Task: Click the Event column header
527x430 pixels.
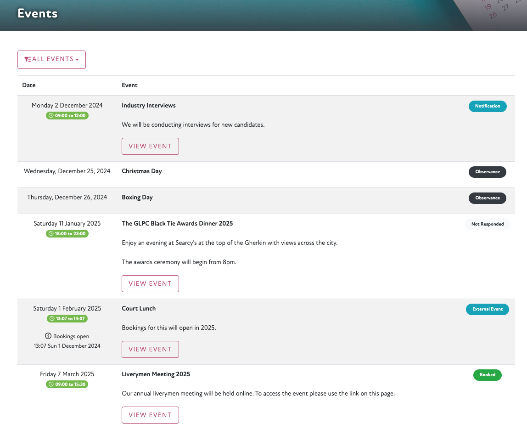Action: [129, 85]
